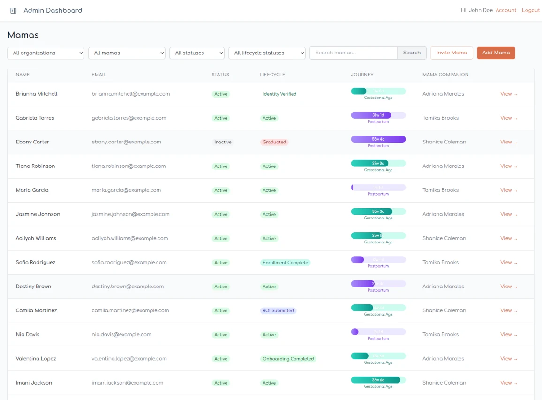Open the All organizations dropdown

pyautogui.click(x=45, y=53)
